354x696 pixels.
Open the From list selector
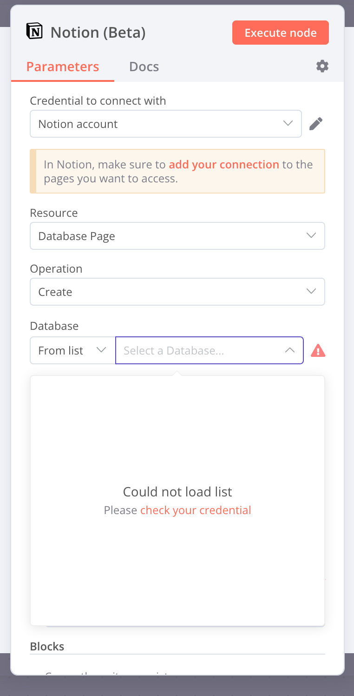(x=72, y=350)
